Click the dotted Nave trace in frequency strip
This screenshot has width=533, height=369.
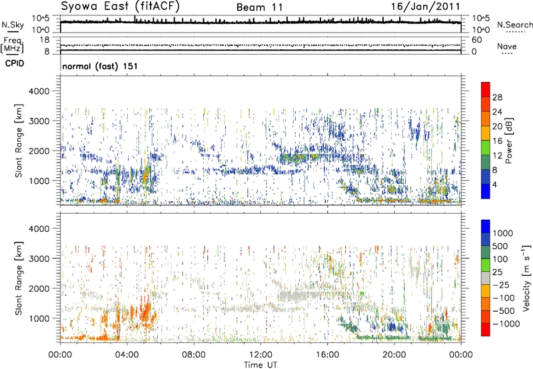pos(261,45)
